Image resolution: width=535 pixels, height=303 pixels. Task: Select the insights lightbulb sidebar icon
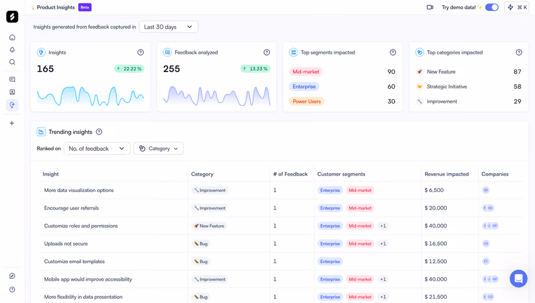(12, 105)
